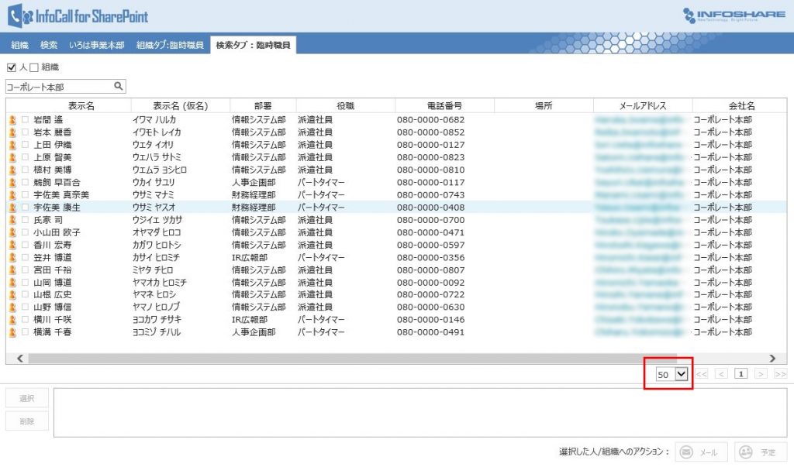Switch to the 組織 tab

19,46
